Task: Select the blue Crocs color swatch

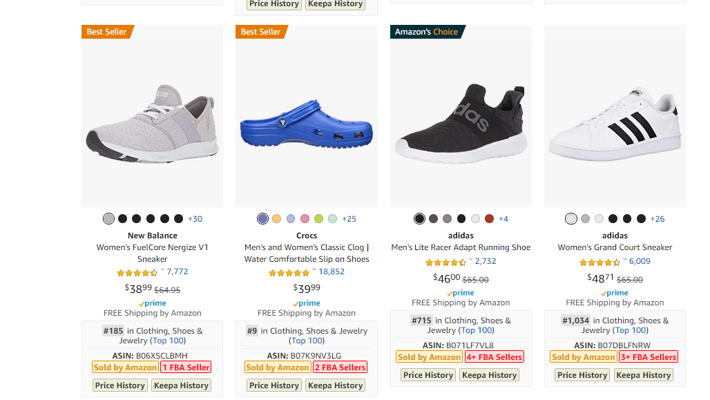Action: (x=262, y=219)
